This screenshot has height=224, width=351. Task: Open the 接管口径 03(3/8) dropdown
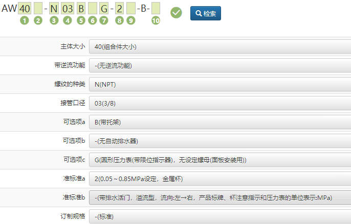220,103
